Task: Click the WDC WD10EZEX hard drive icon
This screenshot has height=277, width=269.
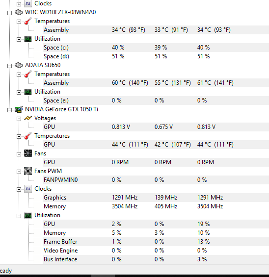Action: pyautogui.click(x=19, y=12)
